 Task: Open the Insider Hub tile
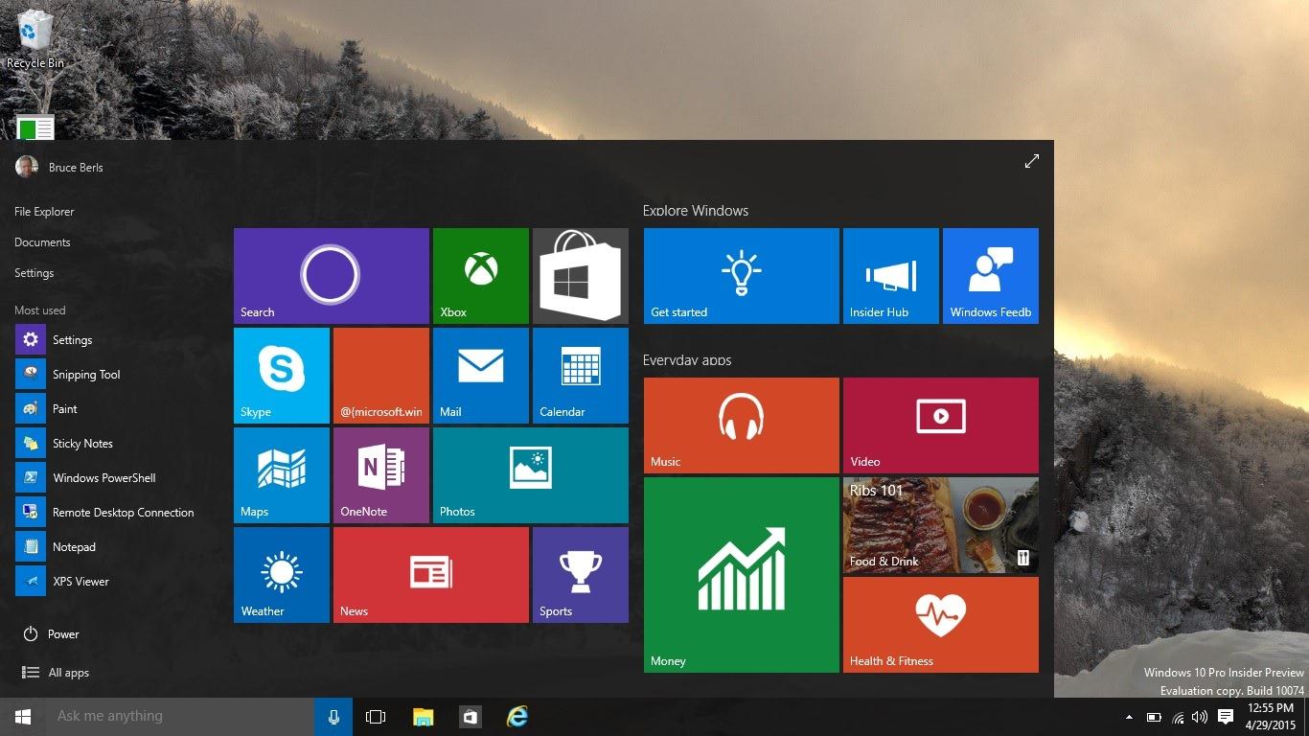(890, 276)
